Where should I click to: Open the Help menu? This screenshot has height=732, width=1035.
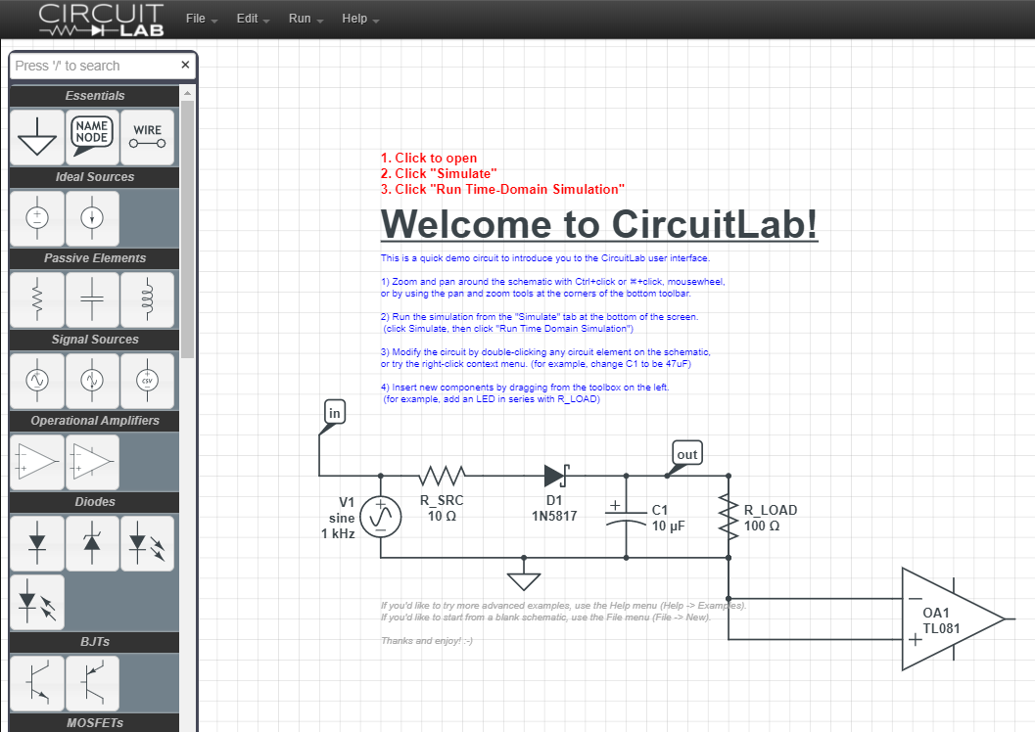(x=360, y=19)
